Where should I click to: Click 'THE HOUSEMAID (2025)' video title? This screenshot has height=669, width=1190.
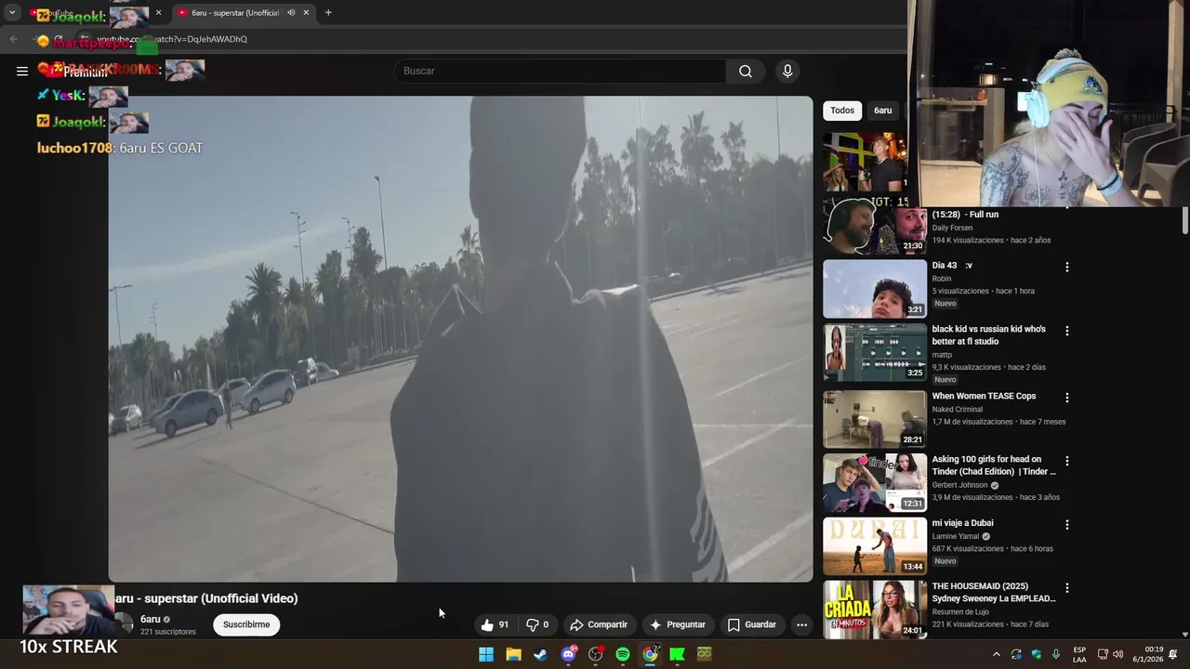[x=994, y=593]
